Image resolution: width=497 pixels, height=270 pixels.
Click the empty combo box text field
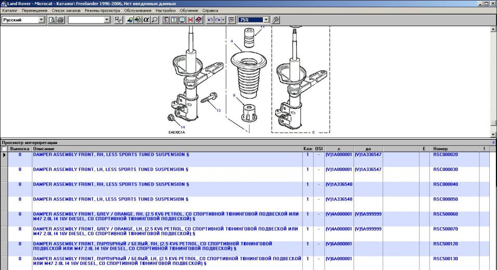[x=86, y=20]
